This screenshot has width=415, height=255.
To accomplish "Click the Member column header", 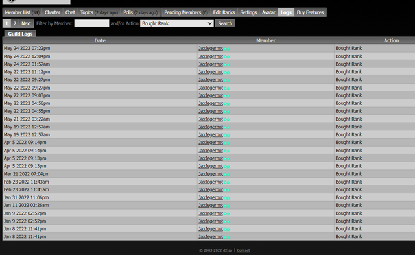I will [x=266, y=40].
